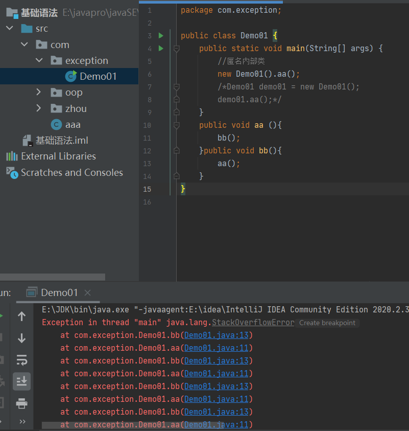The width and height of the screenshot is (409, 431).
Task: Open last Demo01.java:11 stack trace link
Action: [216, 425]
